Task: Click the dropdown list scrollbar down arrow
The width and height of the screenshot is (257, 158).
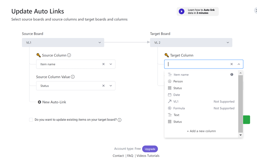Action: coord(241,135)
